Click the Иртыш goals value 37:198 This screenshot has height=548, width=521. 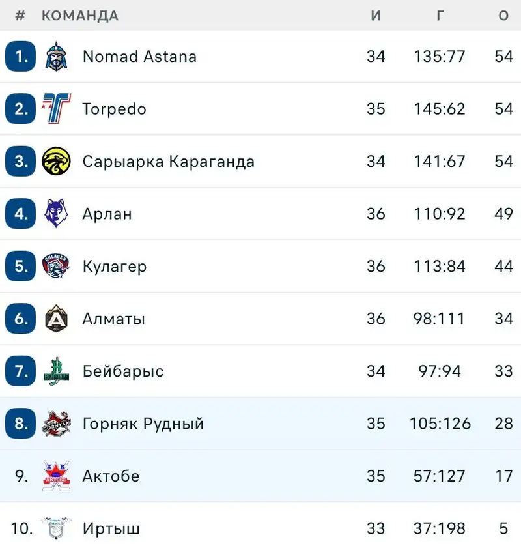click(x=440, y=528)
